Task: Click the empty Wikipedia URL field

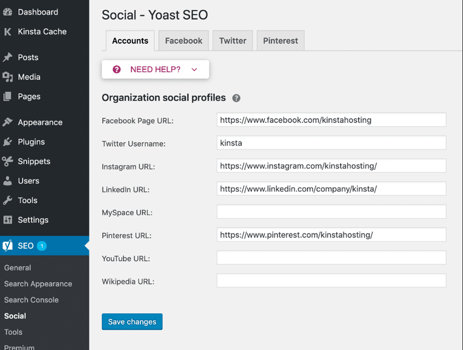Action: click(x=331, y=281)
